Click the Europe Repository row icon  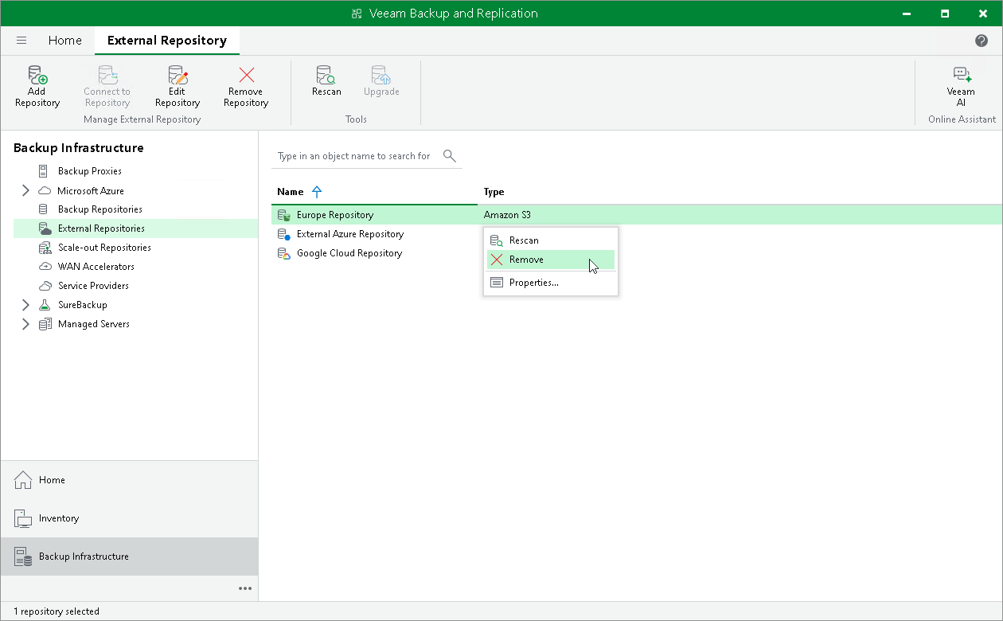pos(283,215)
